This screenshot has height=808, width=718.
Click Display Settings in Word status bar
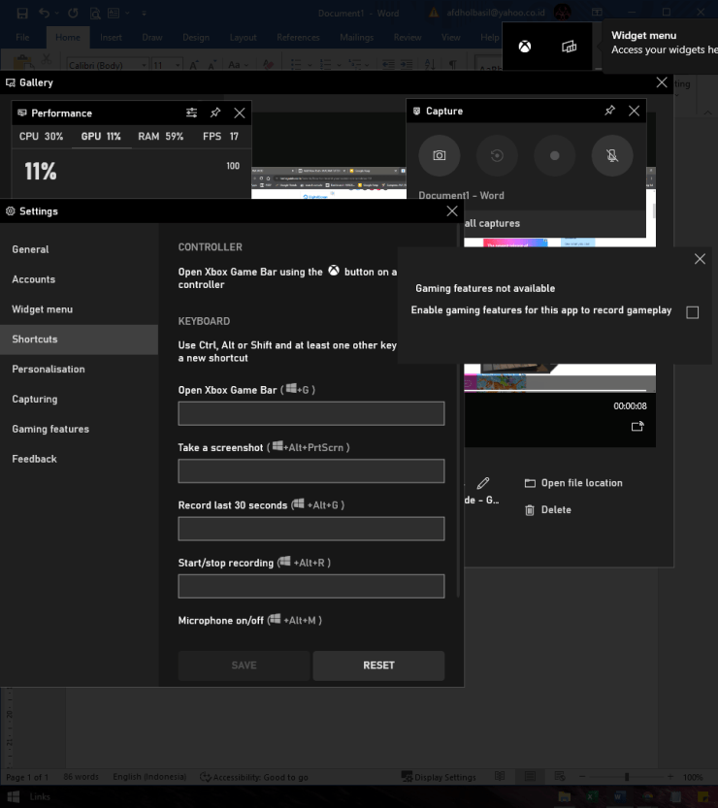440,777
